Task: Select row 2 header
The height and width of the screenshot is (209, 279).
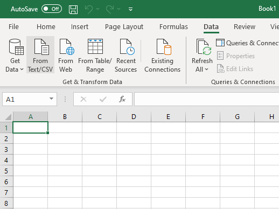Action: (6, 138)
